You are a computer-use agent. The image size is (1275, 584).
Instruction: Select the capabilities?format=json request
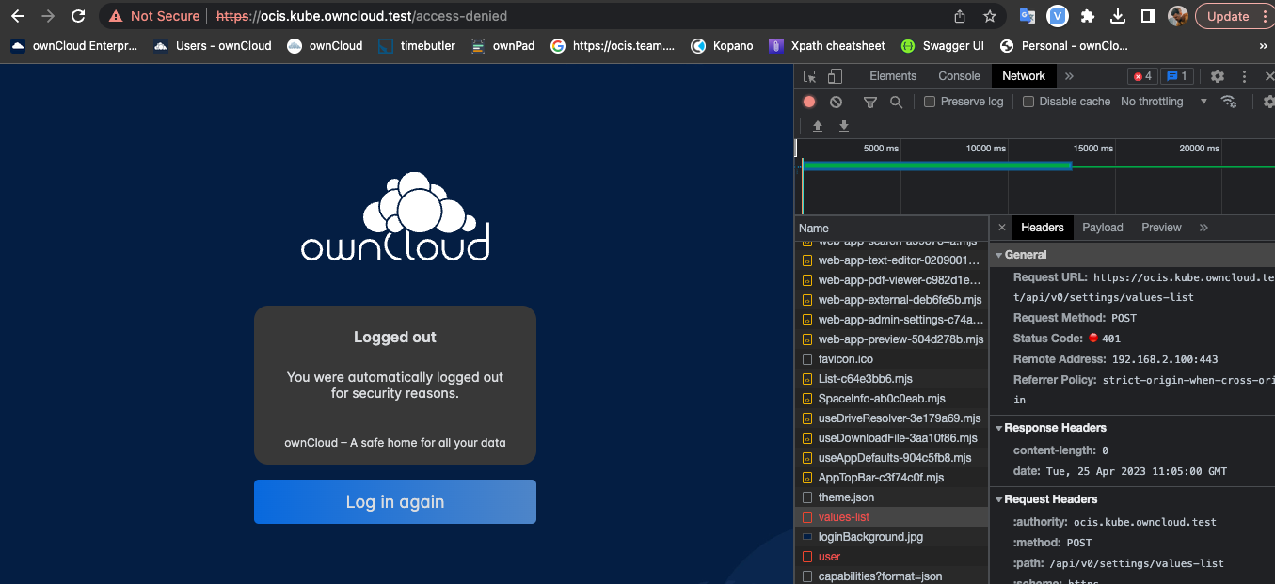click(x=891, y=576)
